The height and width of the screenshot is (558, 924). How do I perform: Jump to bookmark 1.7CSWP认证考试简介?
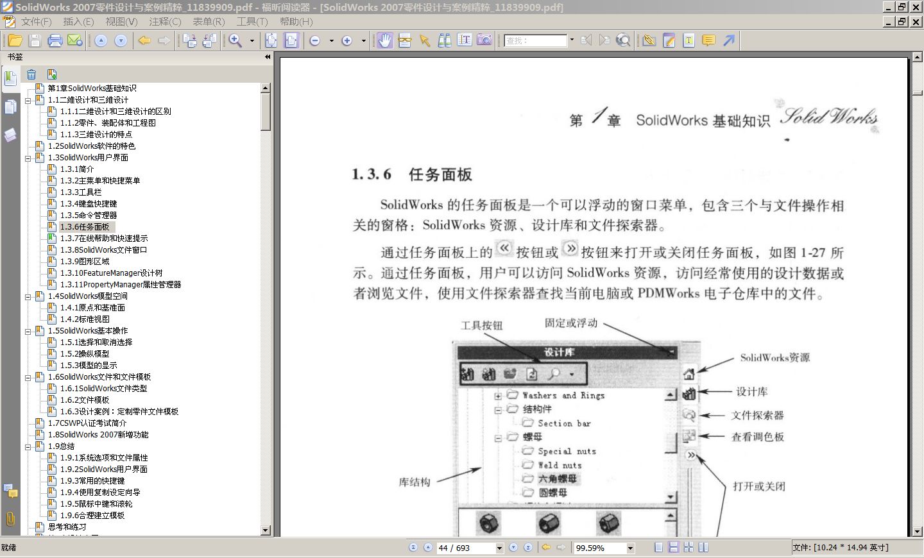click(87, 423)
